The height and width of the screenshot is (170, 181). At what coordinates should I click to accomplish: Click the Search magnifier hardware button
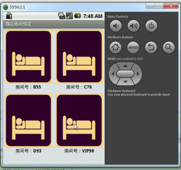[x=169, y=47]
